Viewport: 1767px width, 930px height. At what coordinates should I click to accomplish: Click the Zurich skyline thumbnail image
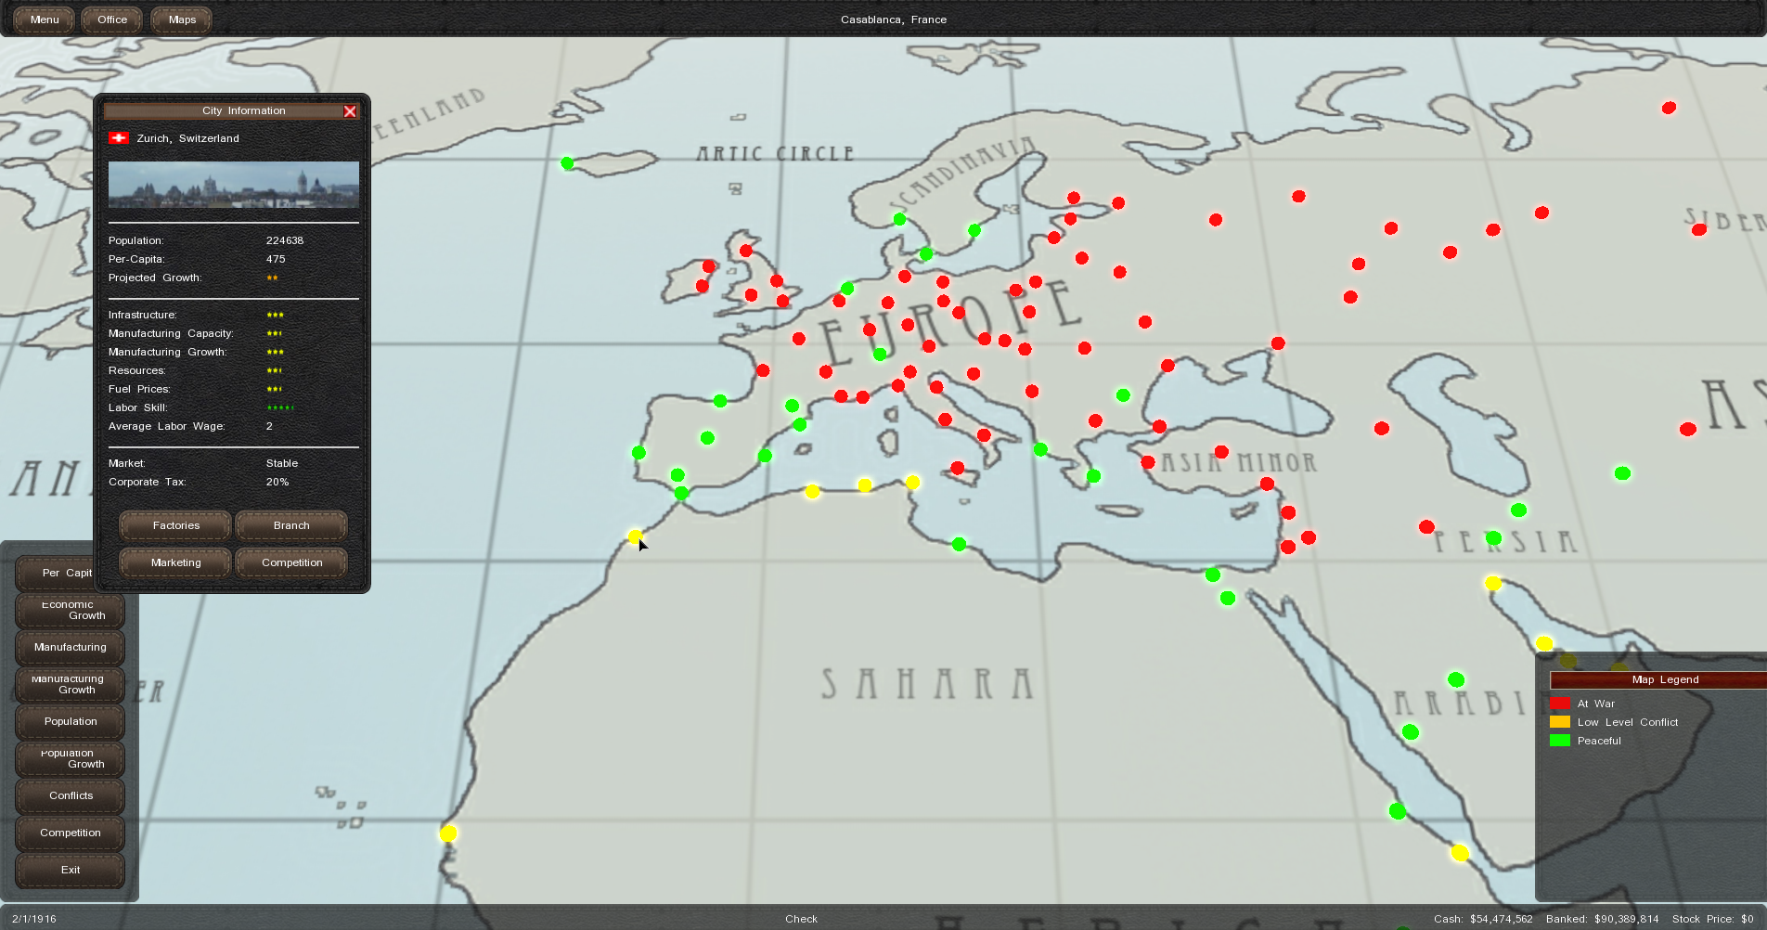click(234, 185)
